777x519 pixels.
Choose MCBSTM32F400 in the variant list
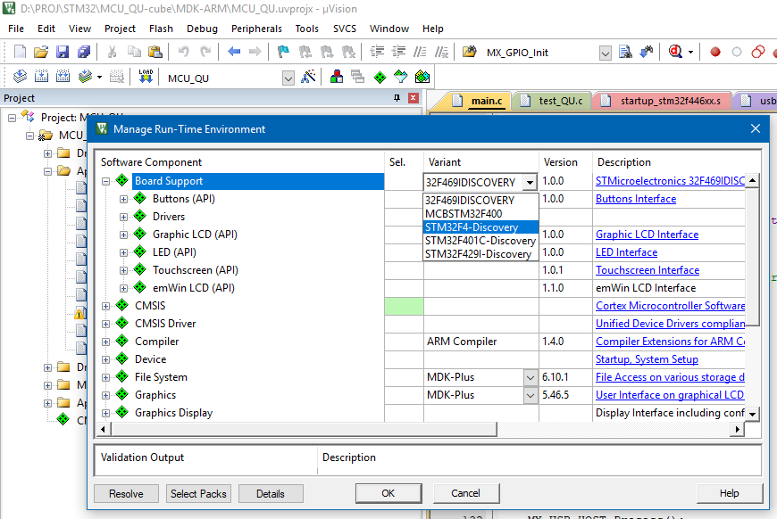tap(480, 214)
